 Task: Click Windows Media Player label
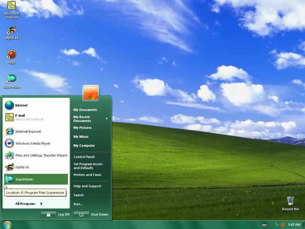33,143
